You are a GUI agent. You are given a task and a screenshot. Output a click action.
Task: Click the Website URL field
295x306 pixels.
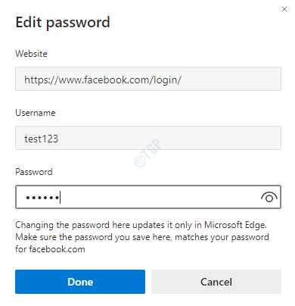[x=148, y=79]
